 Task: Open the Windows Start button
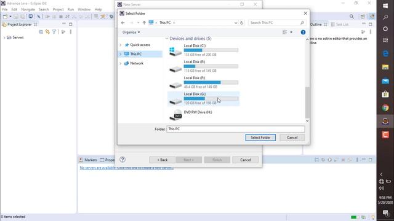[385, 6]
